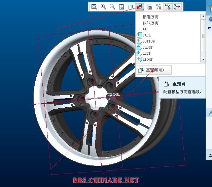The width and height of the screenshot is (212, 187).
Task: Choose the AA saved view
Action: tap(145, 29)
